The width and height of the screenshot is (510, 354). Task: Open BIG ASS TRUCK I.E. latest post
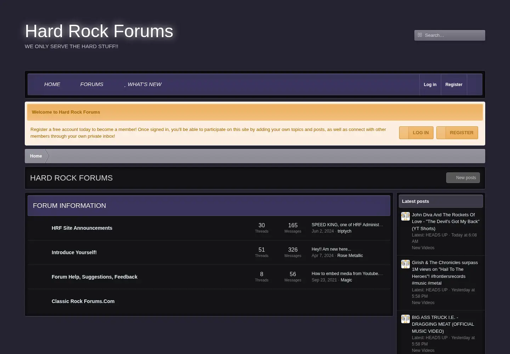point(443,324)
